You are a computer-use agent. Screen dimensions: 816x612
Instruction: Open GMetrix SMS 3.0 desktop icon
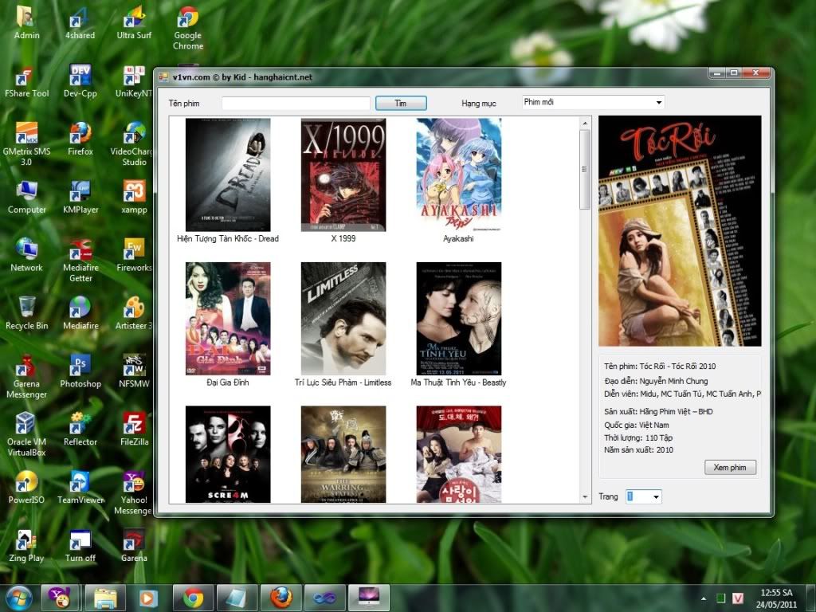(26, 143)
